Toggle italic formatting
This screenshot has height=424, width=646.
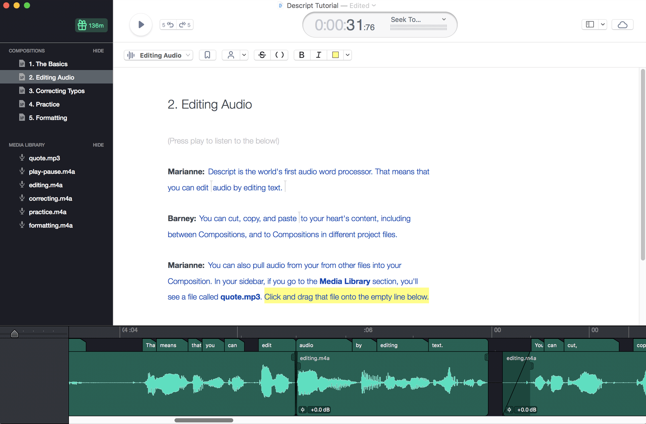[x=318, y=55]
